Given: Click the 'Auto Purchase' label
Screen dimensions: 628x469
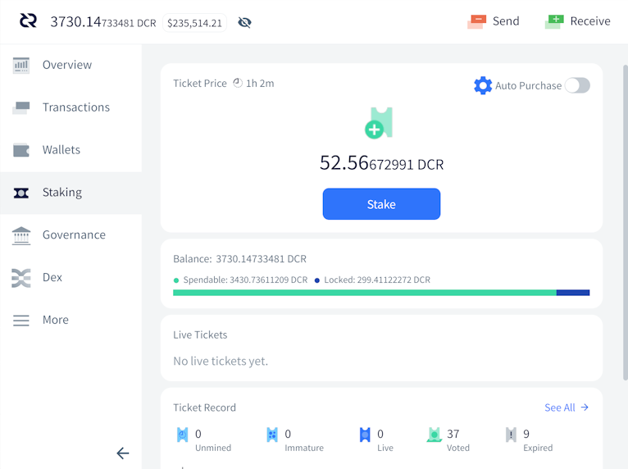Looking at the screenshot, I should (x=528, y=86).
